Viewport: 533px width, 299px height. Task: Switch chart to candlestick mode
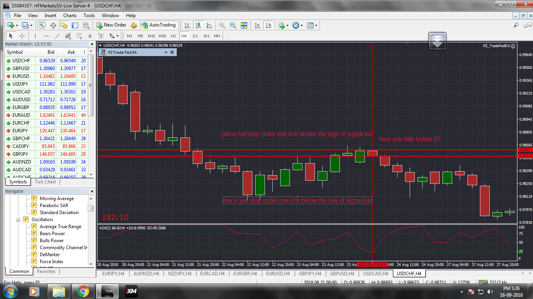point(198,25)
